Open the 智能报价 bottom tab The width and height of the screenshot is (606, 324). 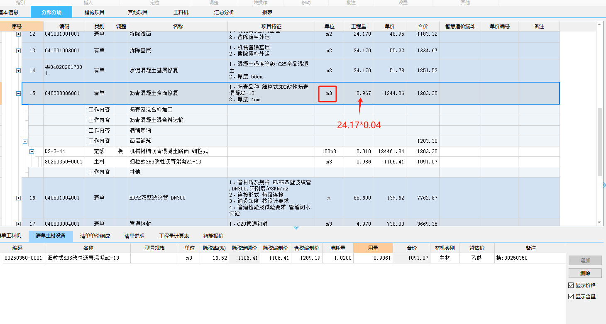(213, 236)
